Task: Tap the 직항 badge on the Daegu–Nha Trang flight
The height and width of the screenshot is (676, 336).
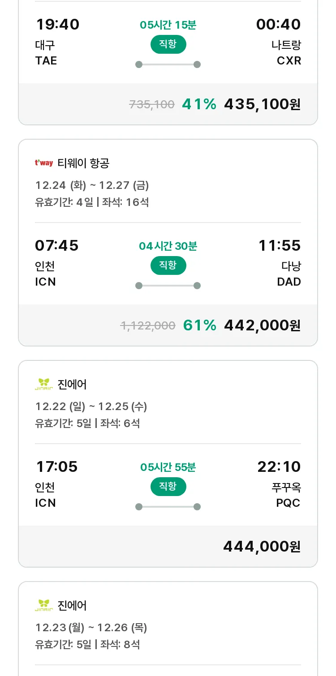Action: (x=168, y=44)
